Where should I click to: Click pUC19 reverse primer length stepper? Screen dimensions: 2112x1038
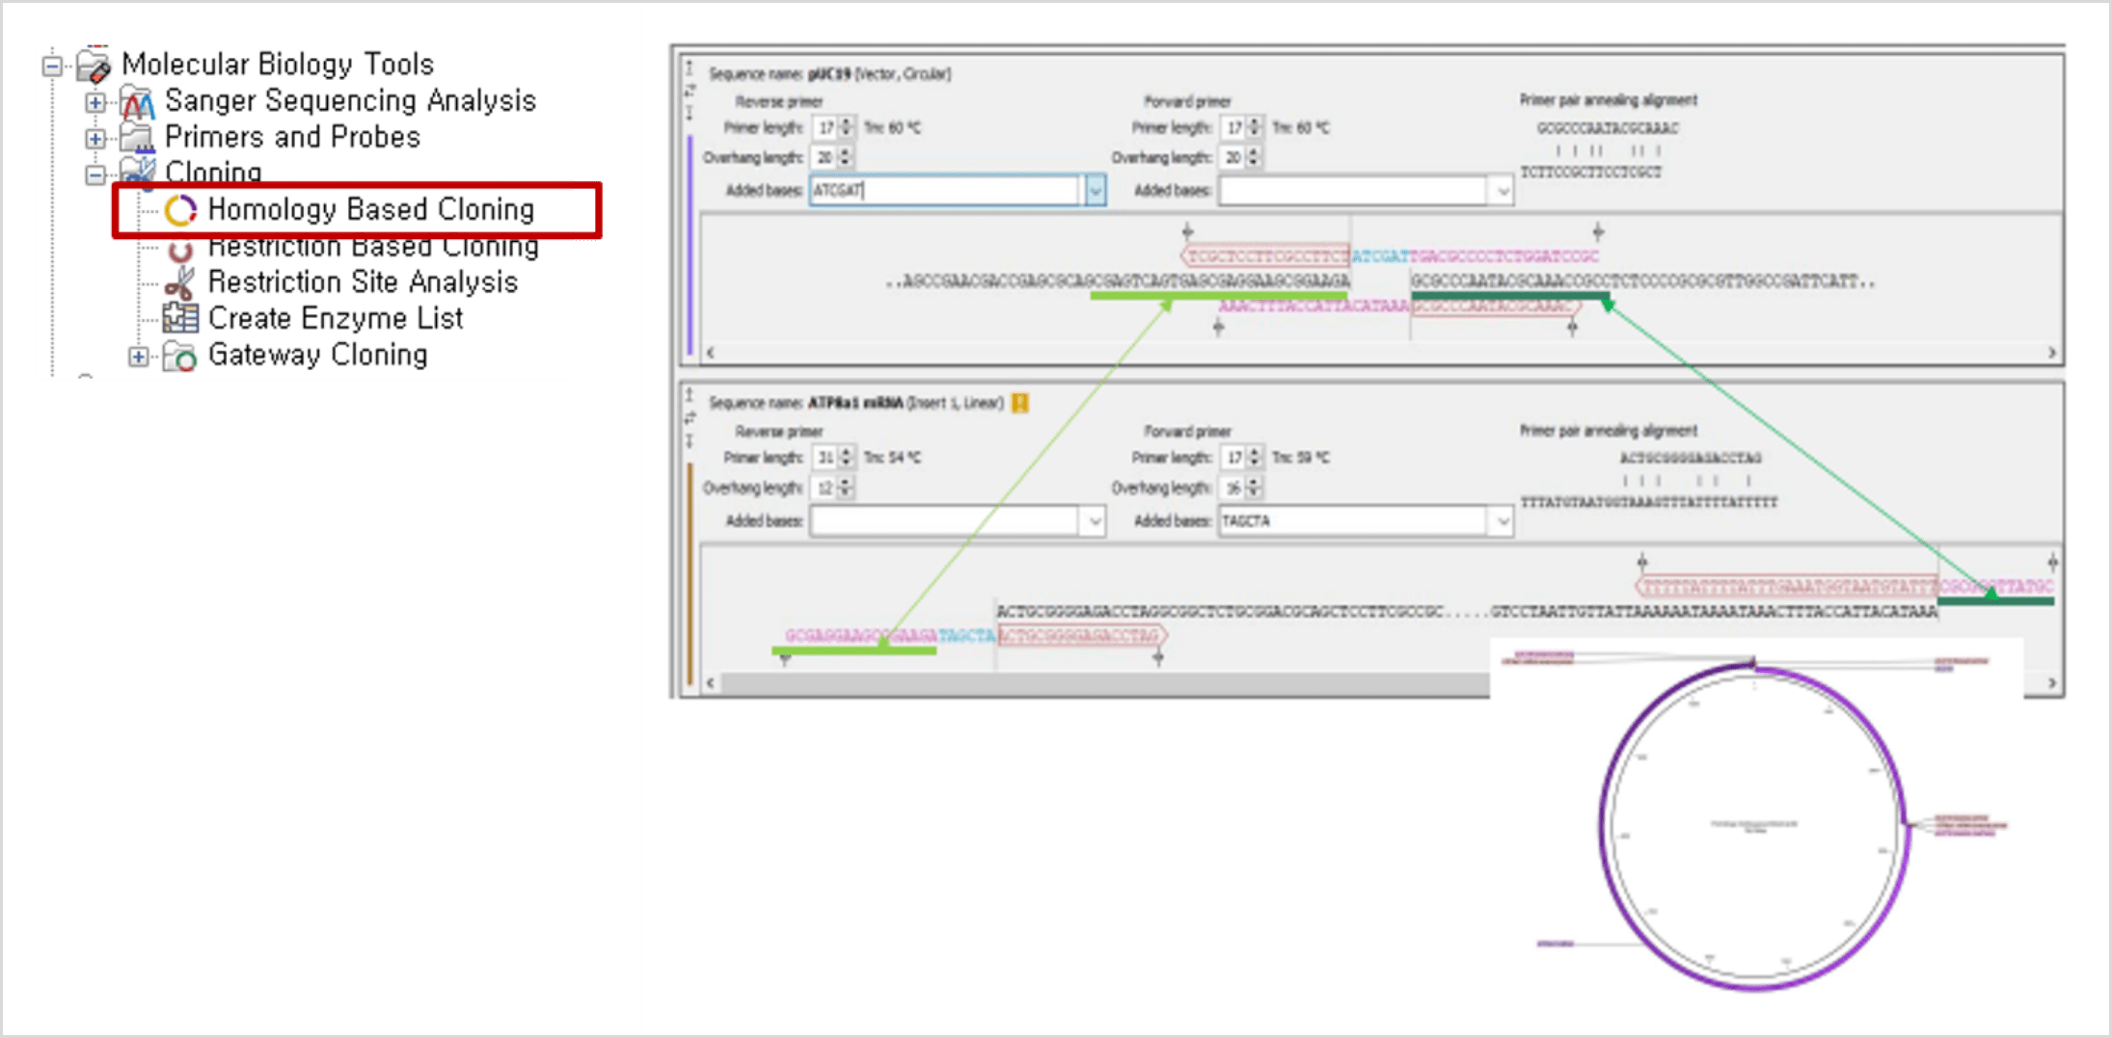pos(846,127)
